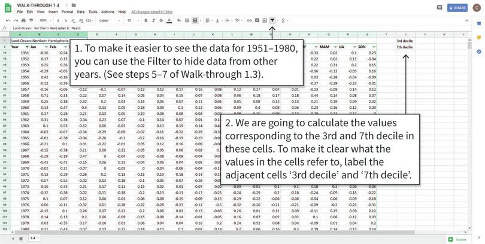The height and width of the screenshot is (244, 485).
Task: Open the account avatar
Action: point(476,8)
